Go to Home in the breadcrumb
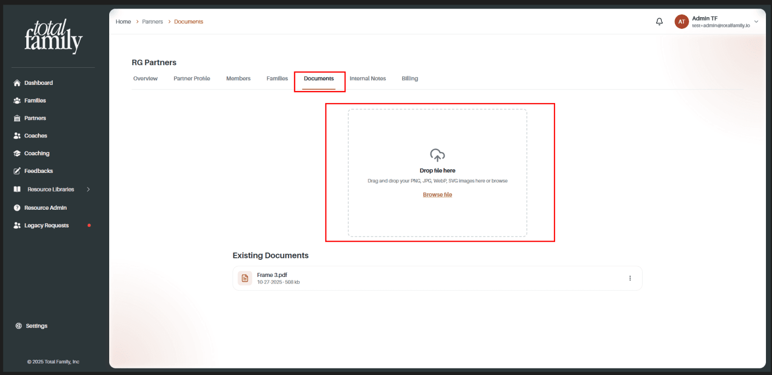Viewport: 772px width, 375px height. (123, 22)
